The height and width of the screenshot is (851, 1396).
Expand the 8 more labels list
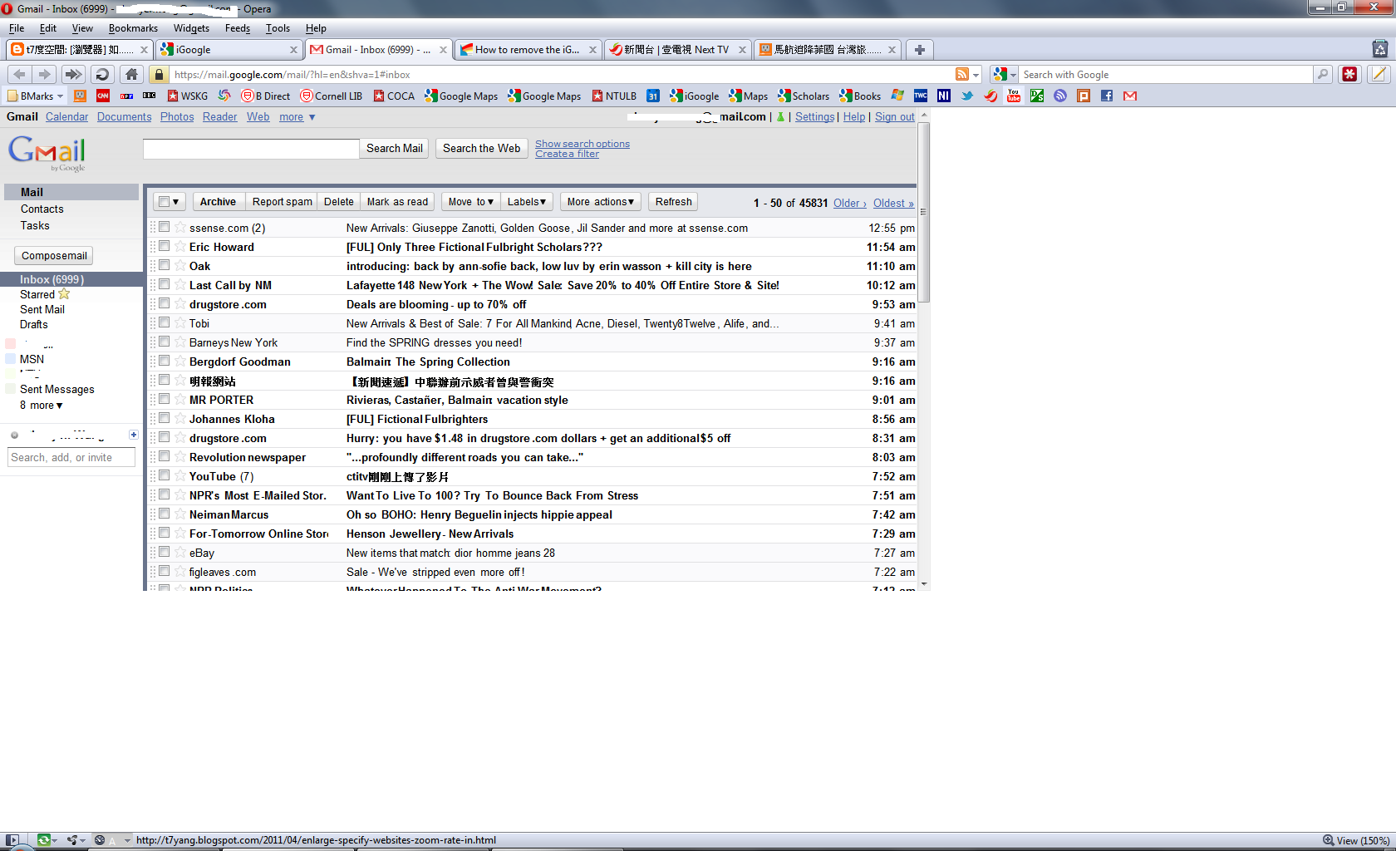[x=42, y=406]
